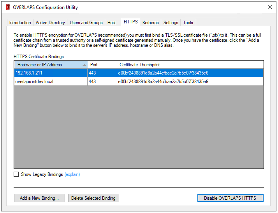The height and width of the screenshot is (213, 278).
Task: Switch to the Settings tab
Action: point(171,23)
